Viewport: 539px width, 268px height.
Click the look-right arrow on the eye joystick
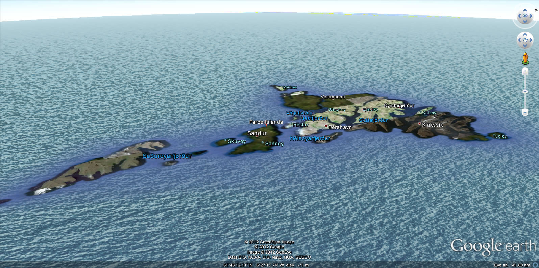531,16
